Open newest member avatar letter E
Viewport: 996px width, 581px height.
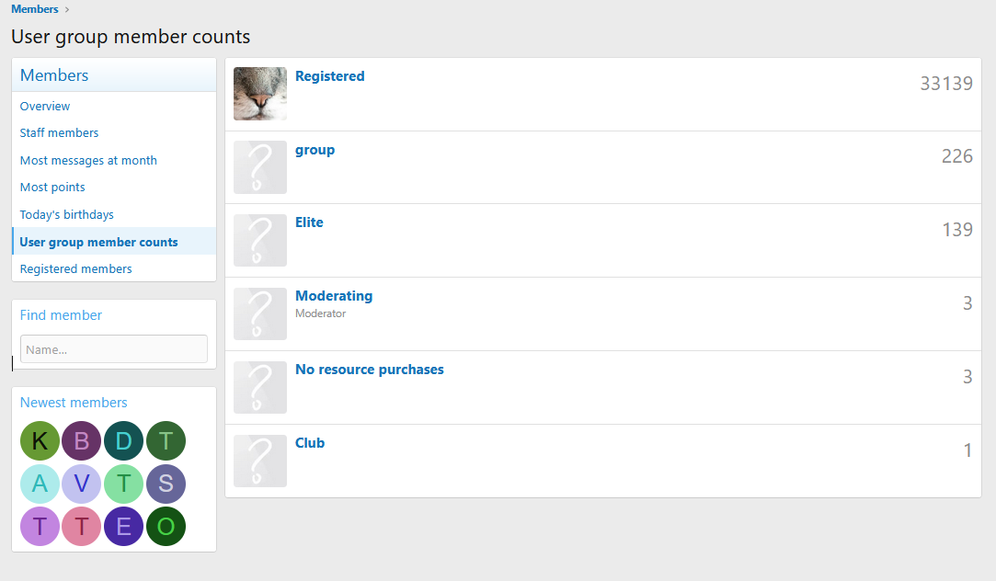tap(123, 527)
